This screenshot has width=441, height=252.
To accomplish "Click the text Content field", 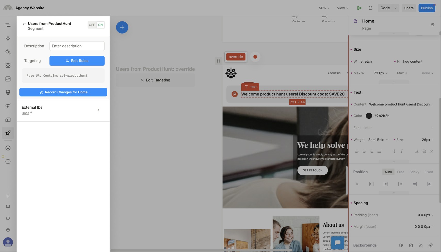I will pos(401,104).
